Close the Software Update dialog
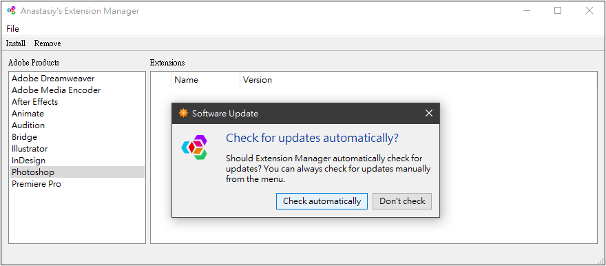606x266 pixels. [x=428, y=113]
